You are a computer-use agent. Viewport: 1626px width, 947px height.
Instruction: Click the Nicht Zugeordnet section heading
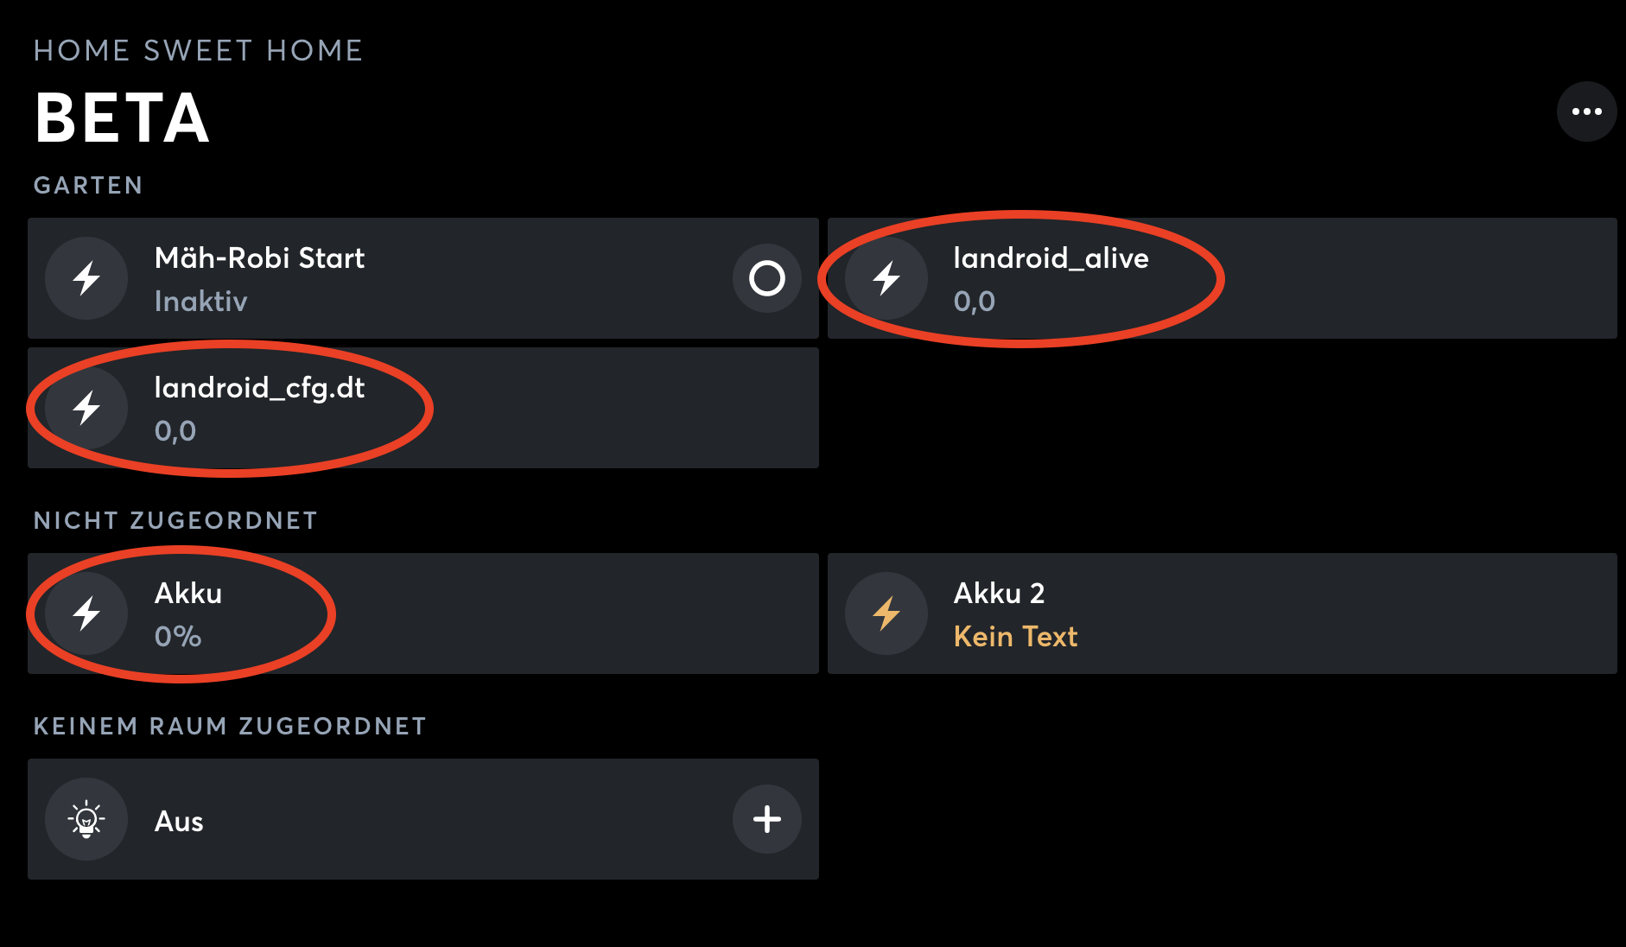[x=175, y=521]
